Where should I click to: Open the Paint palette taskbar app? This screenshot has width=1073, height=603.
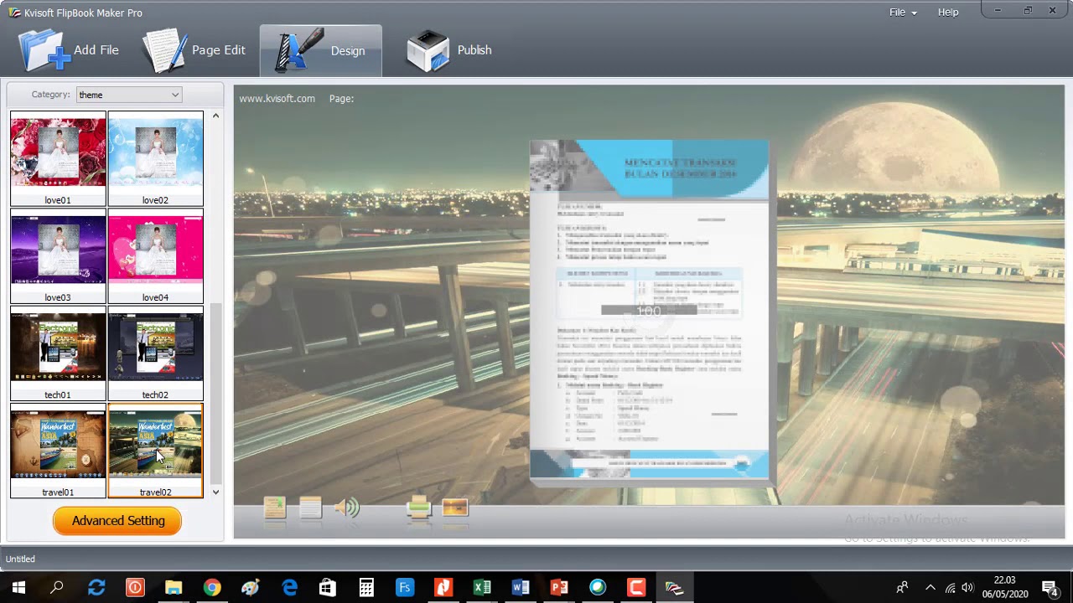[x=251, y=588]
